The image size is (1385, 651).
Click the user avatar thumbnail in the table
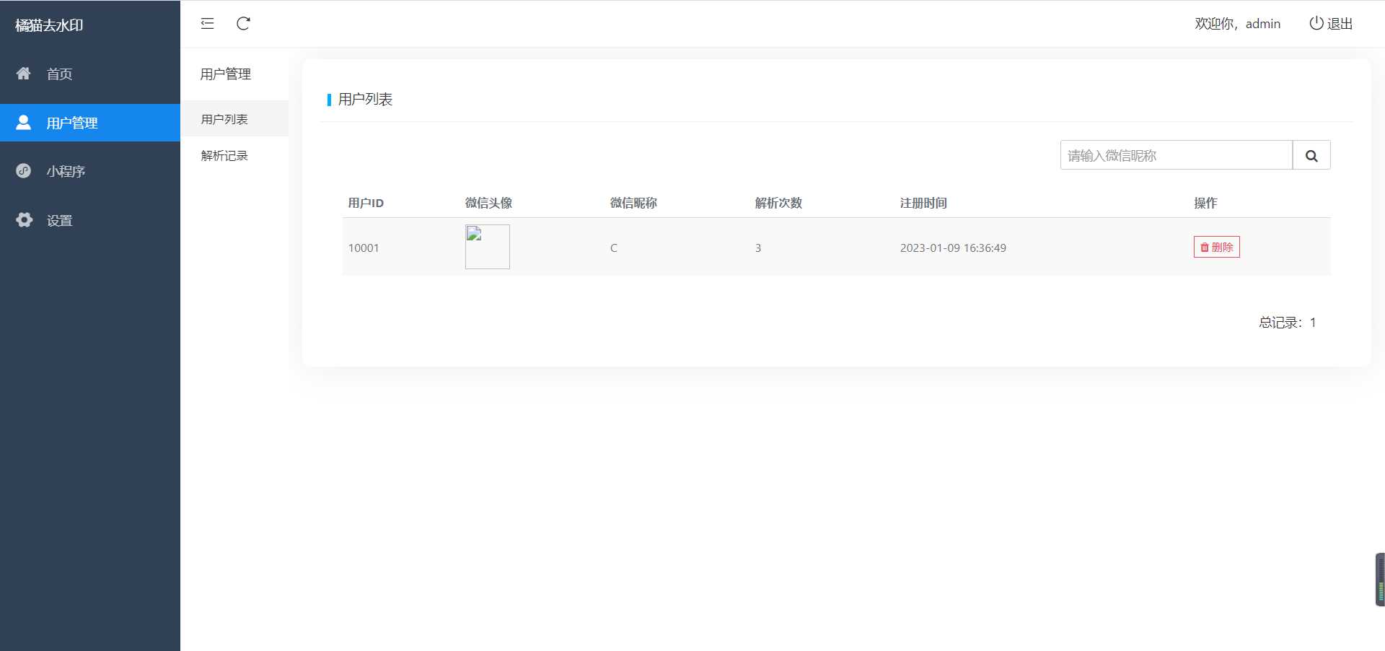click(x=487, y=247)
